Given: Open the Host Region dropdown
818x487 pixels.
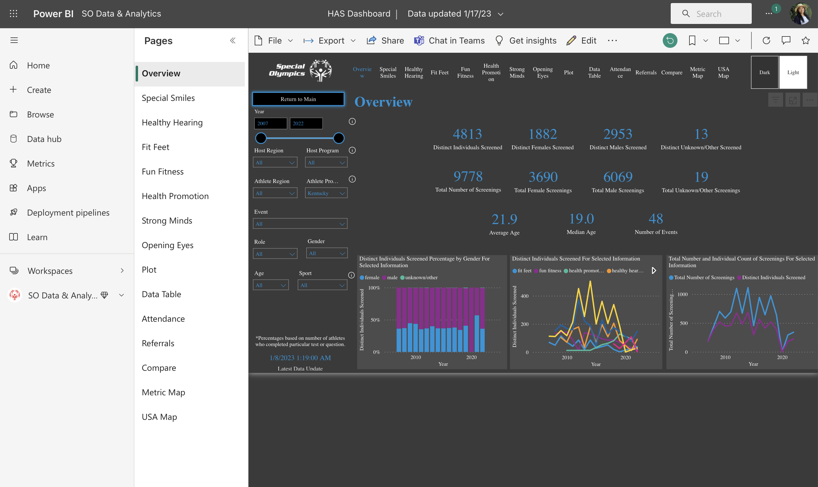Looking at the screenshot, I should click(275, 163).
